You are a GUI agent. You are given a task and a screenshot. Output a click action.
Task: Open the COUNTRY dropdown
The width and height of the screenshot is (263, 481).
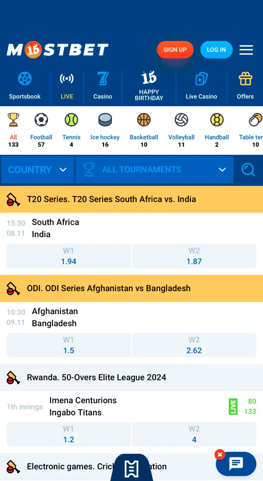(x=38, y=169)
